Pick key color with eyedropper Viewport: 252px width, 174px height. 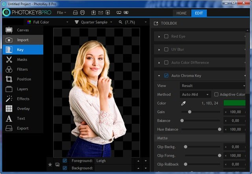tap(183, 103)
